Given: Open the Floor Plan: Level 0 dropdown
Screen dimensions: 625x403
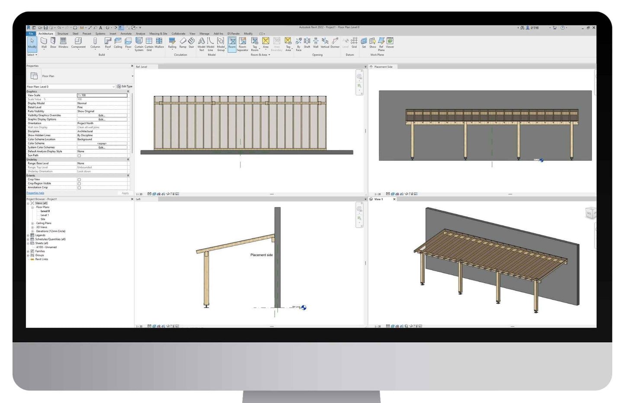Looking at the screenshot, I should [113, 87].
